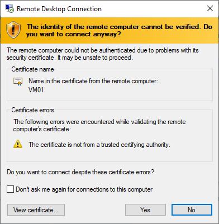Close the Remote Desktop Connection dialog
Viewport: 219px width, 224px height.
click(210, 8)
